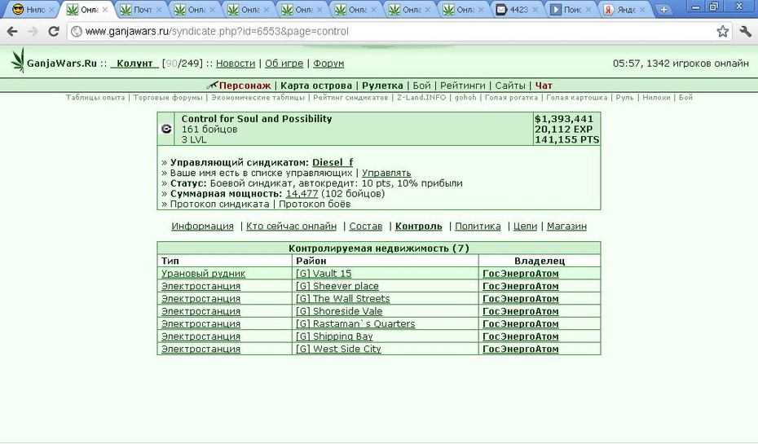This screenshot has width=758, height=444.
Task: Open the Новости link
Action: 236,64
